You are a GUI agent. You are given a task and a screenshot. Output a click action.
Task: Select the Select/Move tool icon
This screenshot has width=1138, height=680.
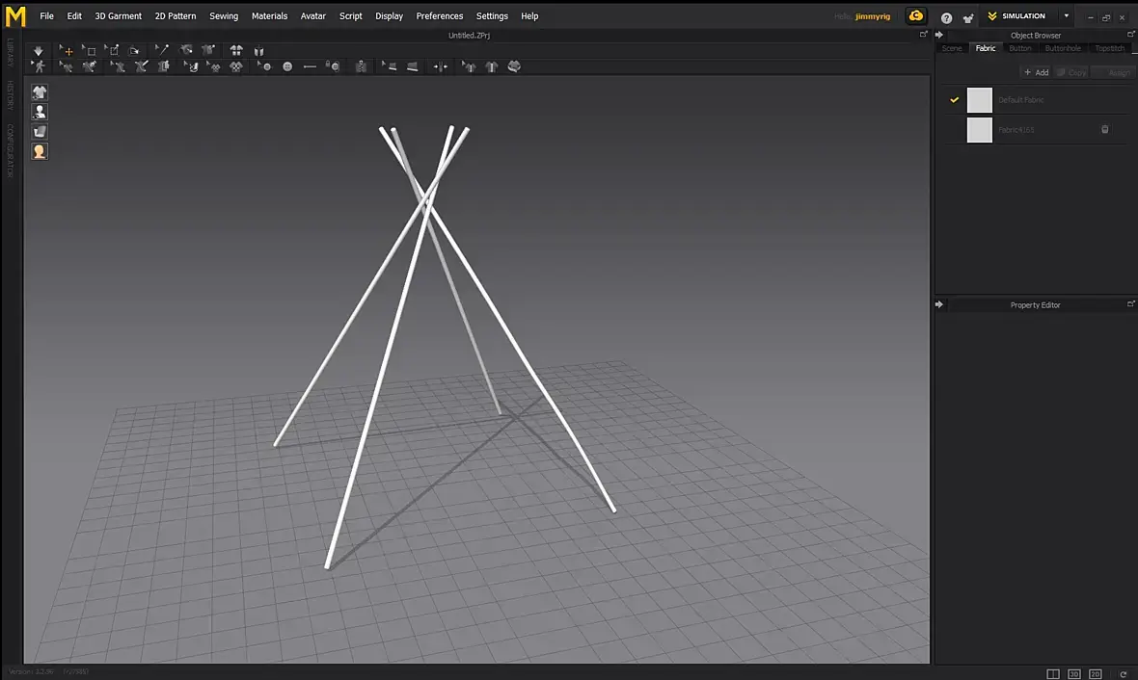[x=66, y=51]
